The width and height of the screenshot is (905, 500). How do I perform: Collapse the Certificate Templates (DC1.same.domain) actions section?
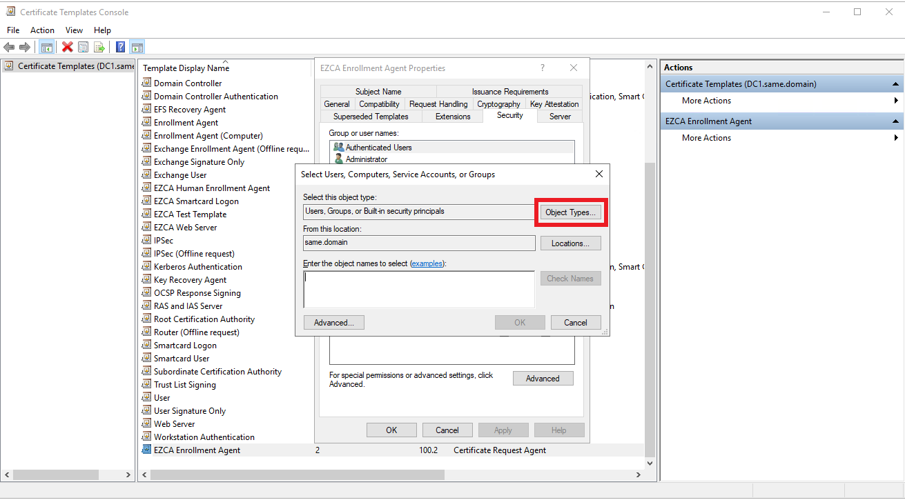[x=897, y=84]
